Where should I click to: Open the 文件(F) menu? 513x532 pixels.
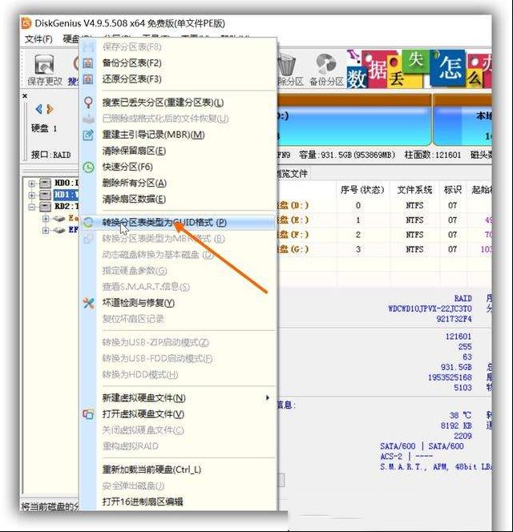coord(38,39)
